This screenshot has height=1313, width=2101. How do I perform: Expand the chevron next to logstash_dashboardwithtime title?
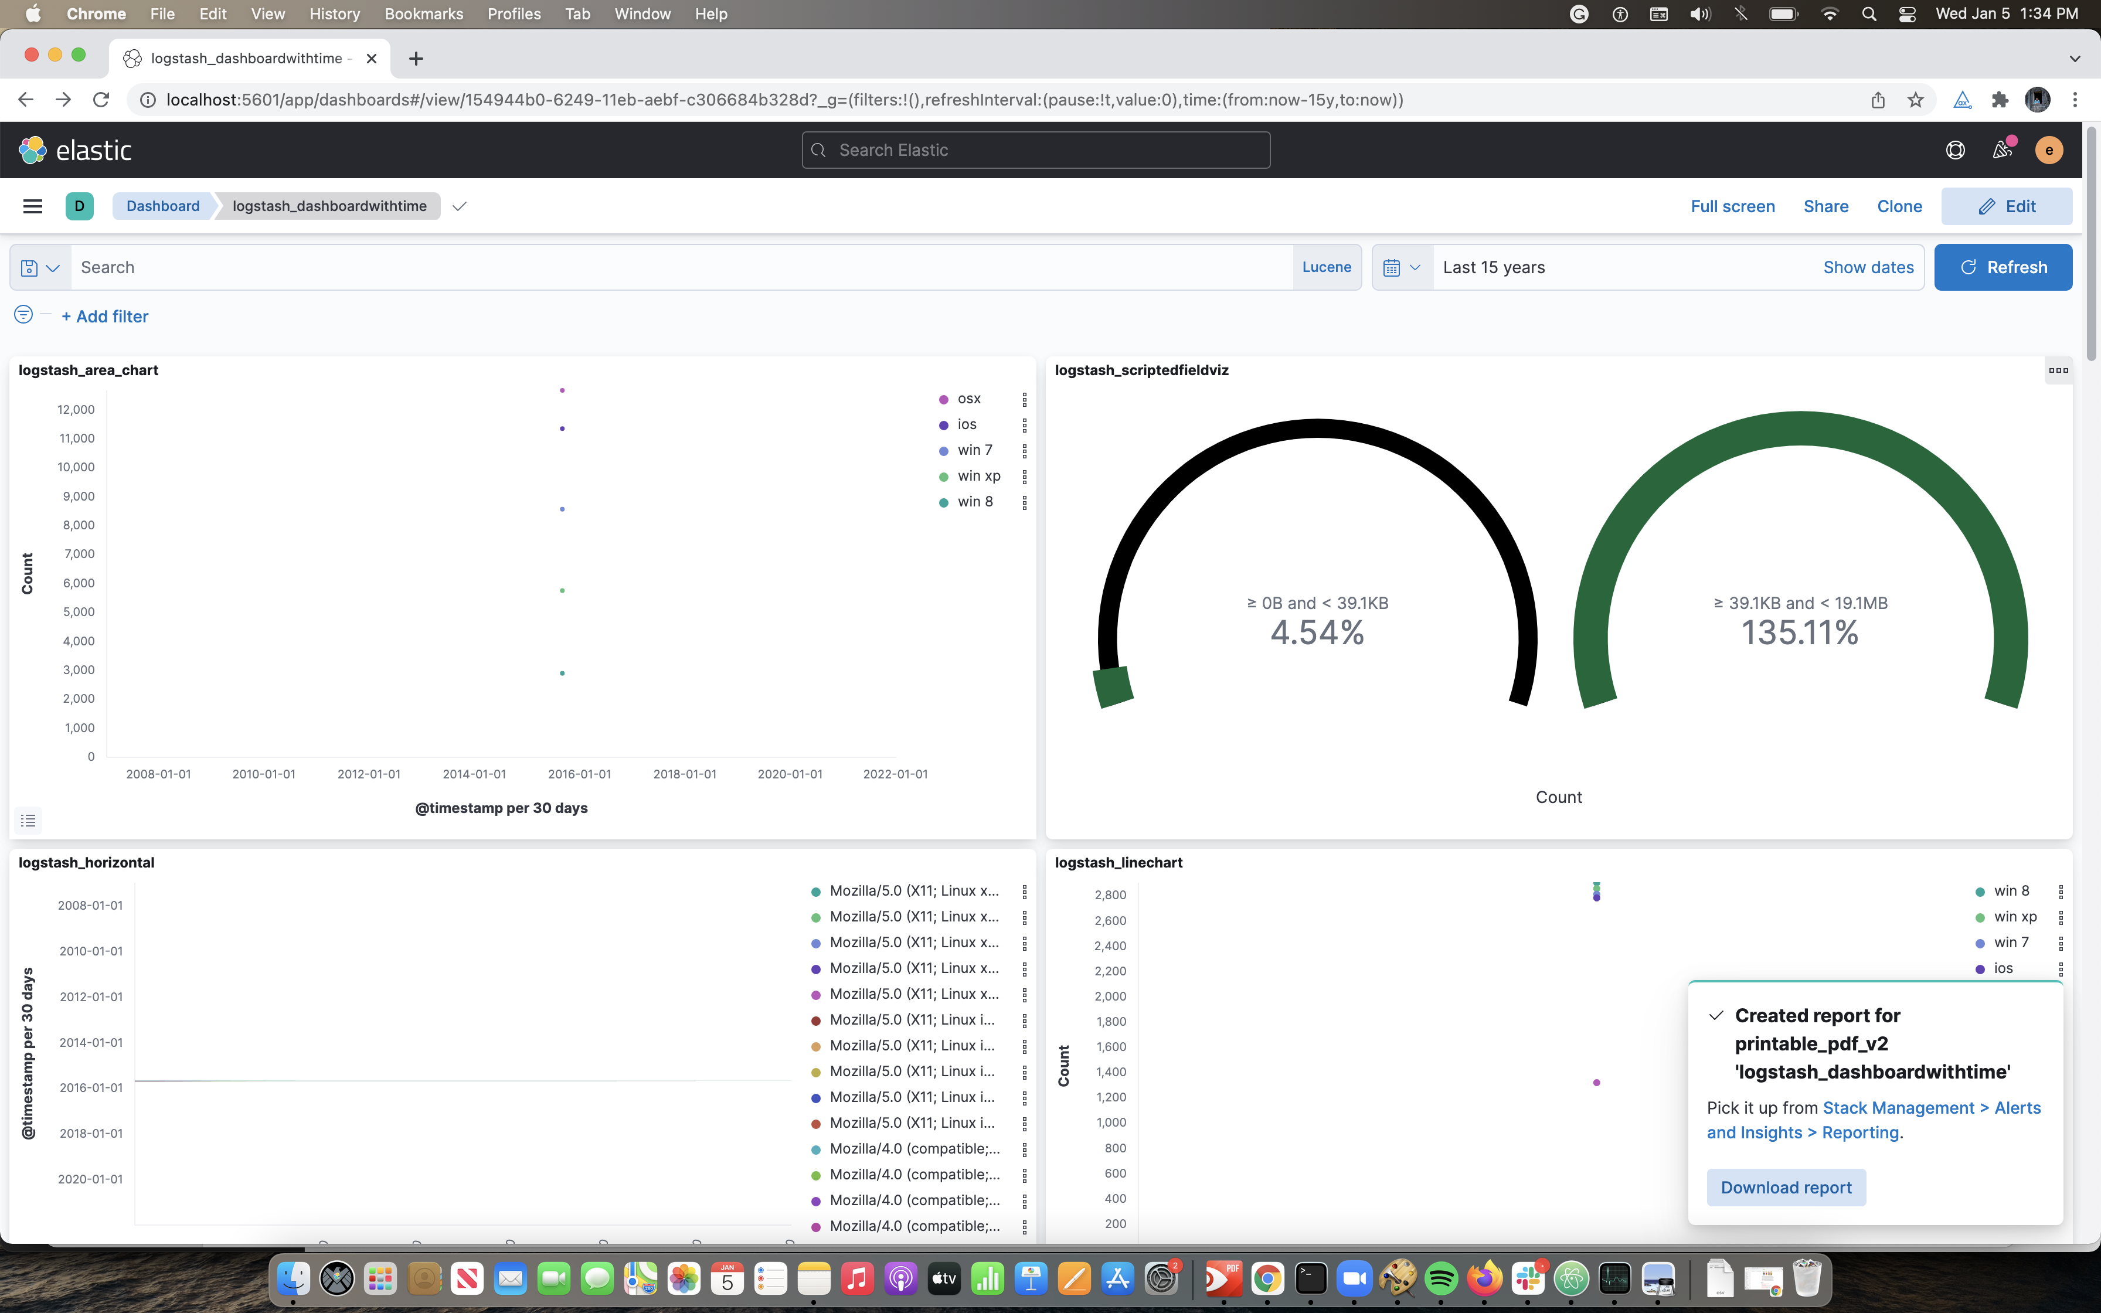tap(458, 207)
